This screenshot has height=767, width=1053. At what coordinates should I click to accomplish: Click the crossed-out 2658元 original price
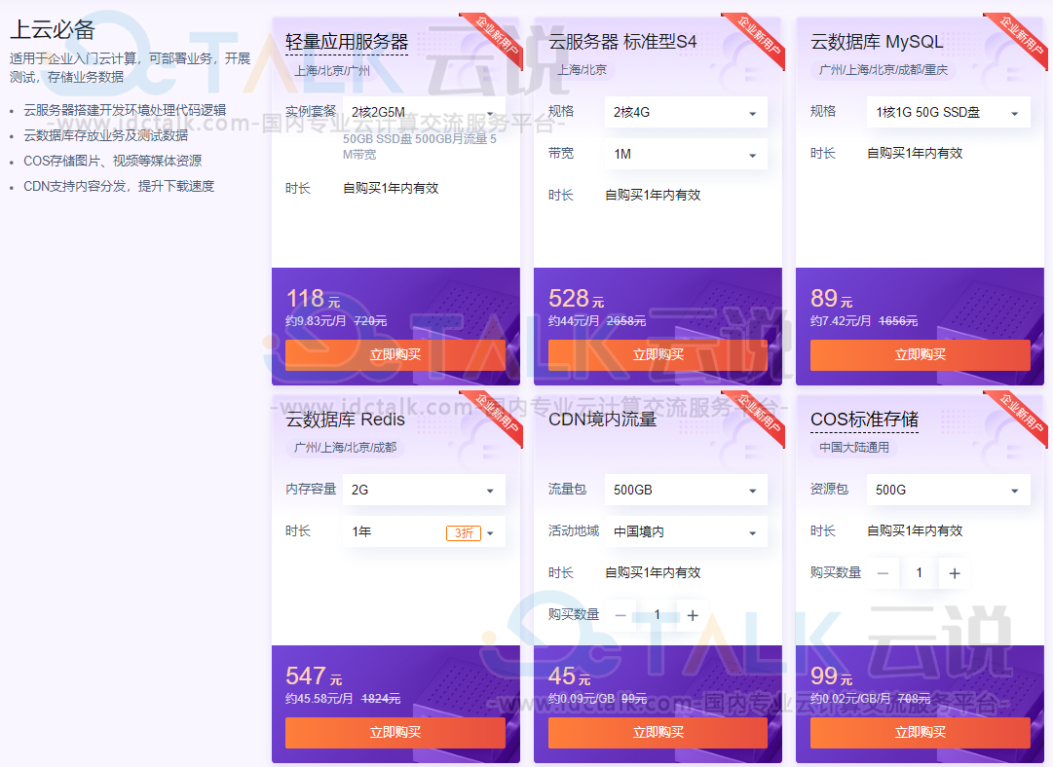(x=626, y=321)
